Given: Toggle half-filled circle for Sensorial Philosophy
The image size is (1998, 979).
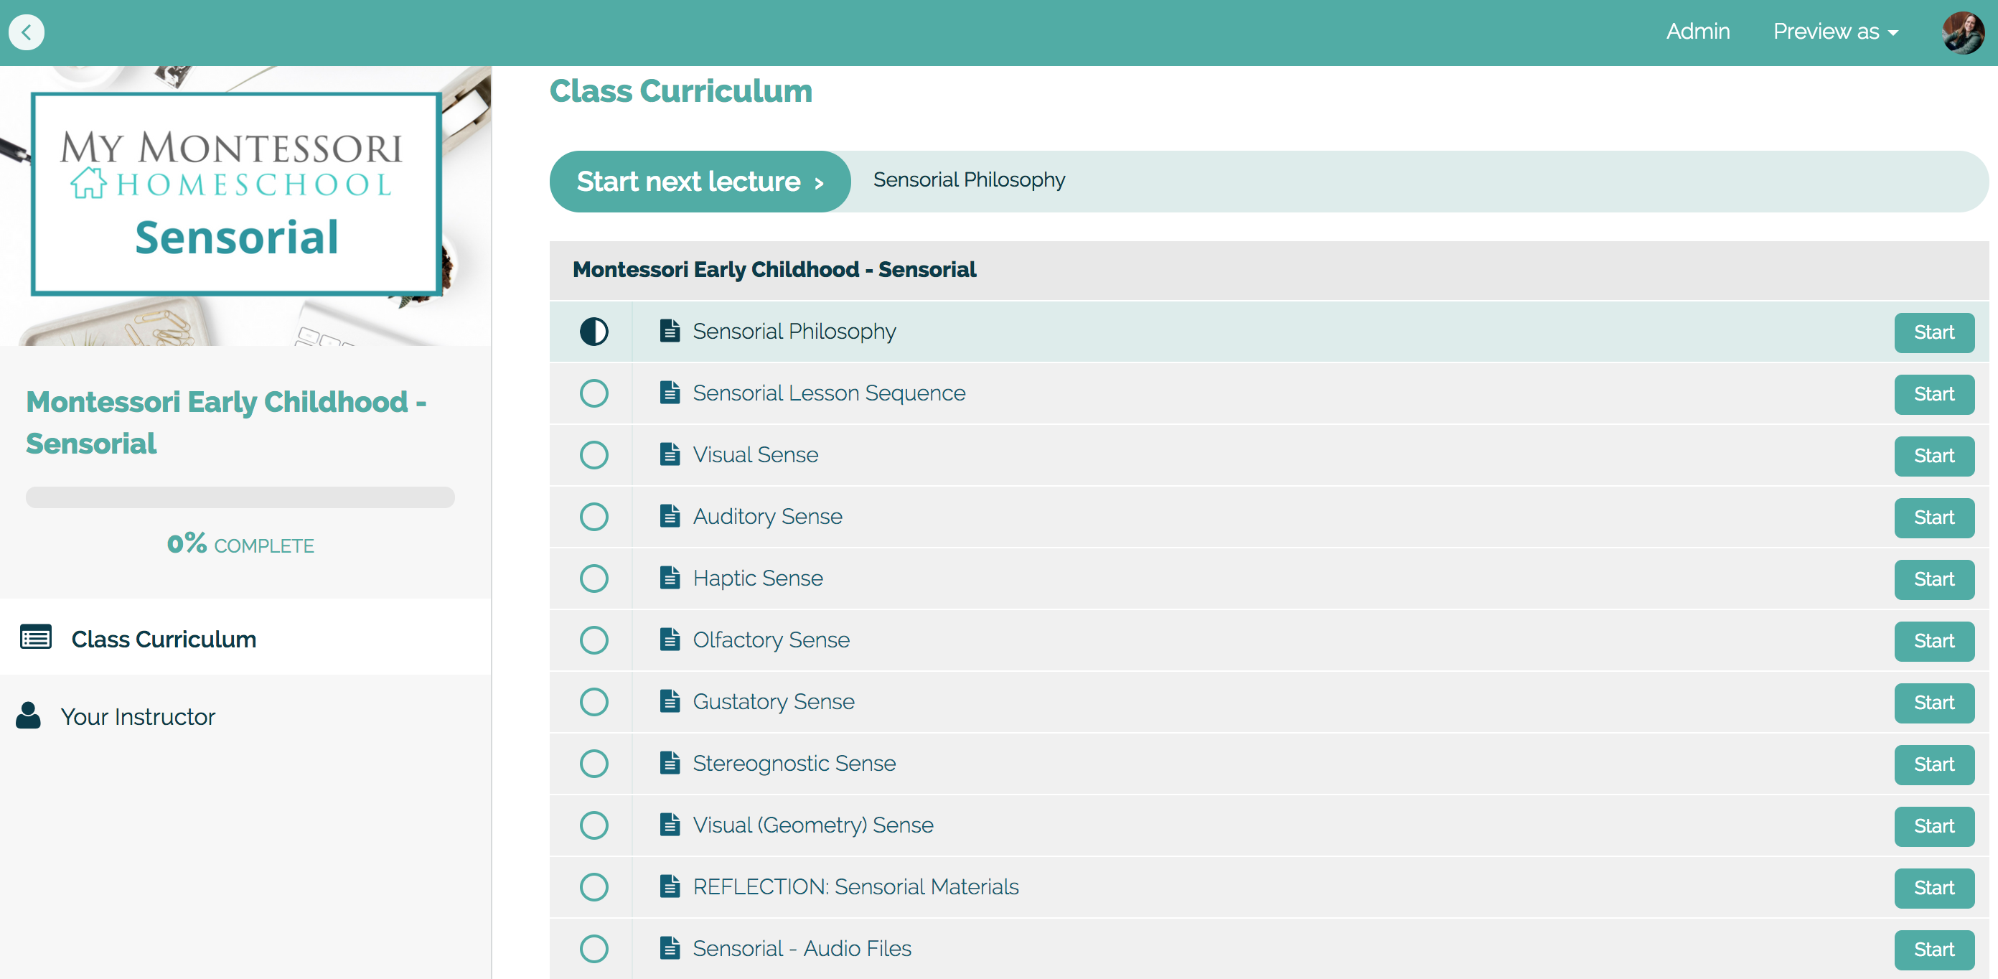Looking at the screenshot, I should (x=594, y=332).
